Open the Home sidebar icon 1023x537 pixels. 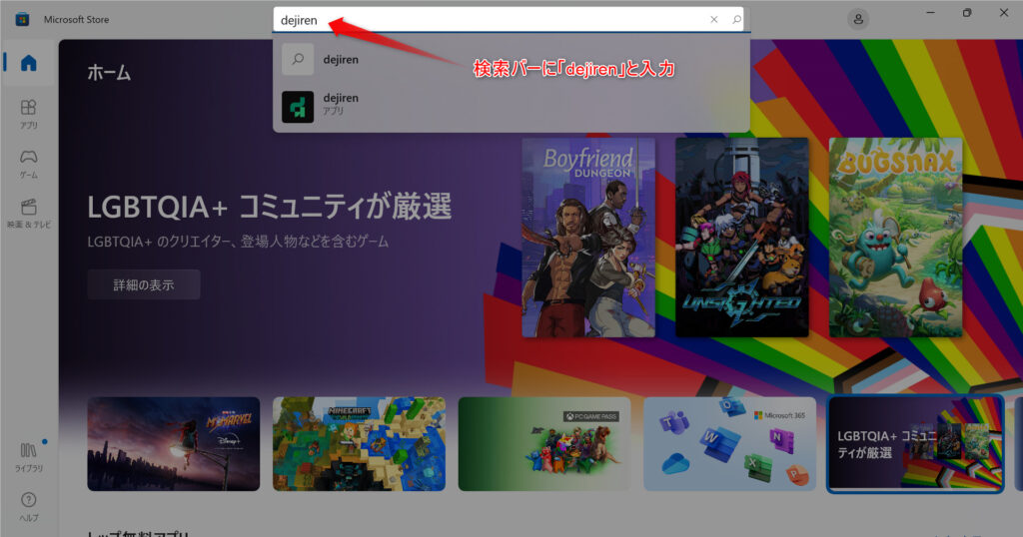29,63
